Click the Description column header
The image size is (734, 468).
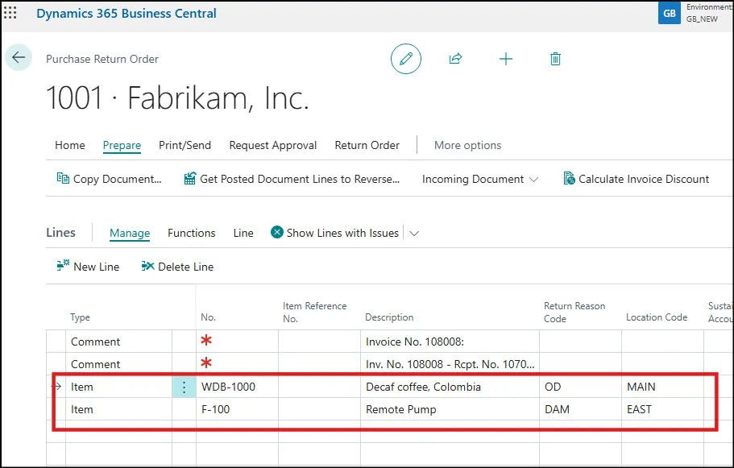click(x=389, y=317)
